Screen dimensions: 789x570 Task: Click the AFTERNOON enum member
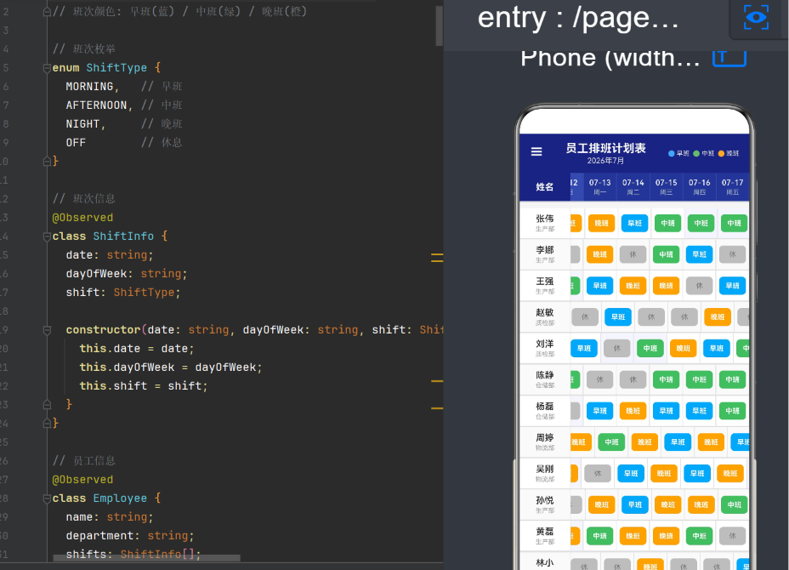tap(96, 105)
